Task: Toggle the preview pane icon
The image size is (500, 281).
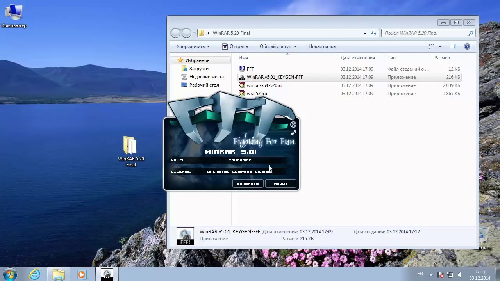Action: pyautogui.click(x=453, y=46)
